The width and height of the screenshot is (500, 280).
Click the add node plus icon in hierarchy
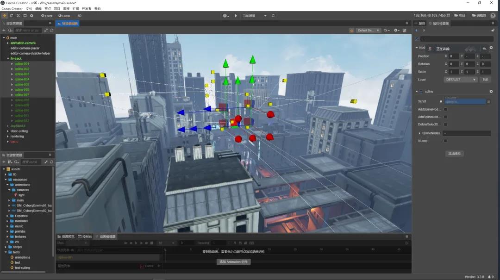(4, 31)
